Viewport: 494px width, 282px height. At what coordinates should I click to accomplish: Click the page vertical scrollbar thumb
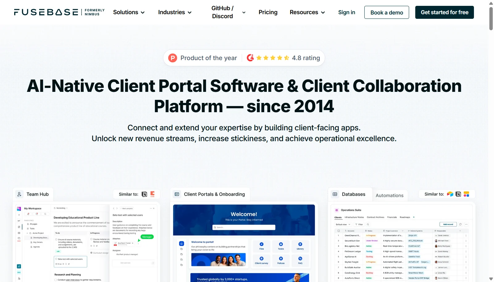click(491, 18)
